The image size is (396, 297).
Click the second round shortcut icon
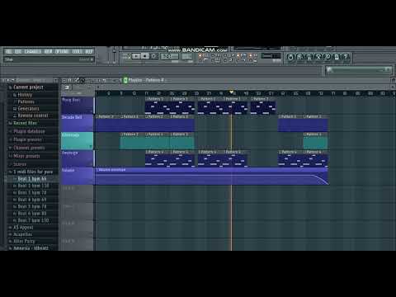tap(299, 57)
